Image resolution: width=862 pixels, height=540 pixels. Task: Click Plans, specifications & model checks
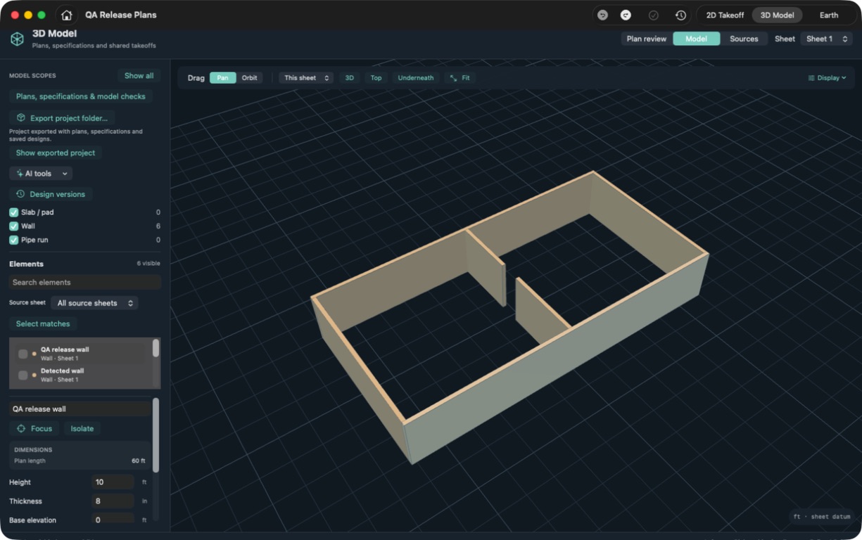[x=81, y=96]
